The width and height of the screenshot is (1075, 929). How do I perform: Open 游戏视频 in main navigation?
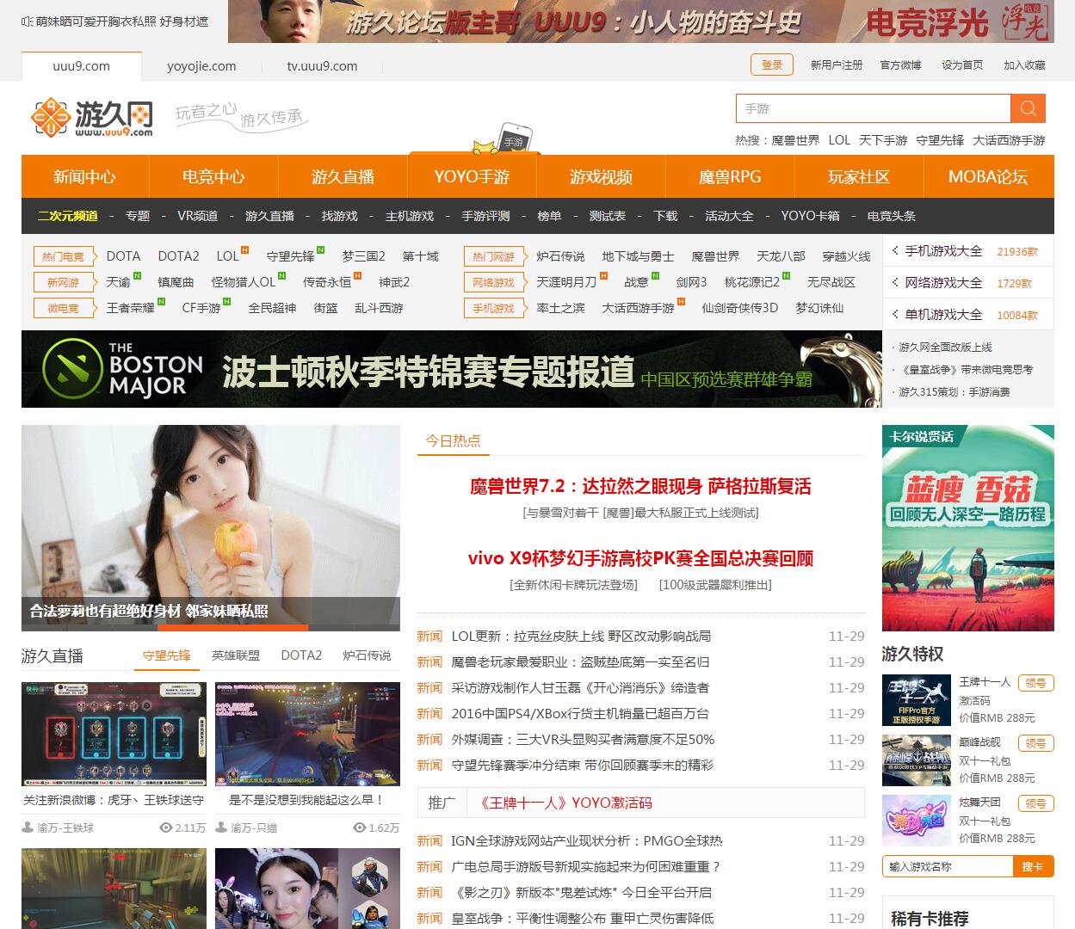click(601, 176)
